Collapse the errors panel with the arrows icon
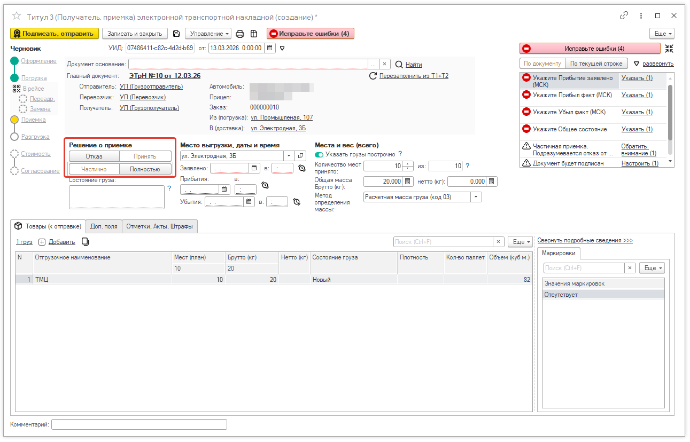Image resolution: width=690 pixels, height=442 pixels. pyautogui.click(x=669, y=49)
